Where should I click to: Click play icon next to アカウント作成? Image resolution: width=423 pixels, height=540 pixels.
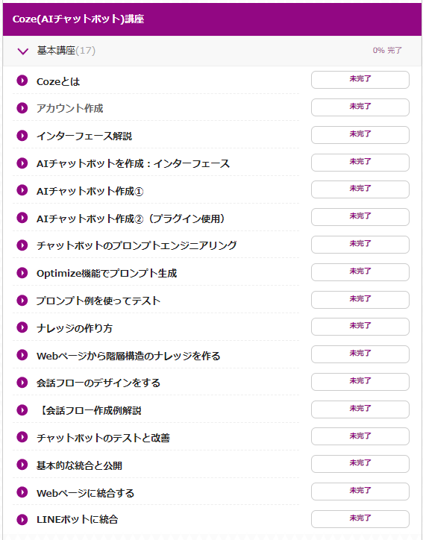click(22, 108)
